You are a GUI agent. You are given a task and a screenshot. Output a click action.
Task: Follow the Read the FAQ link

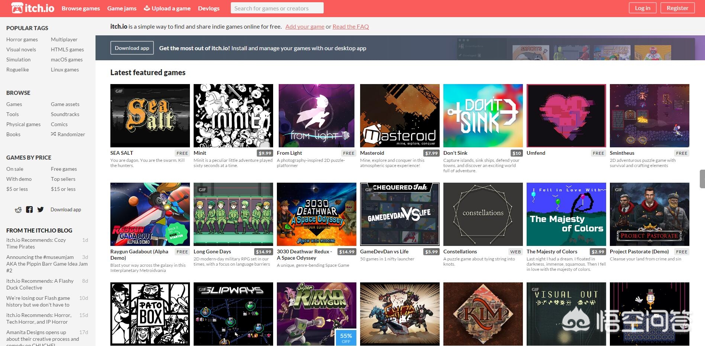click(351, 26)
